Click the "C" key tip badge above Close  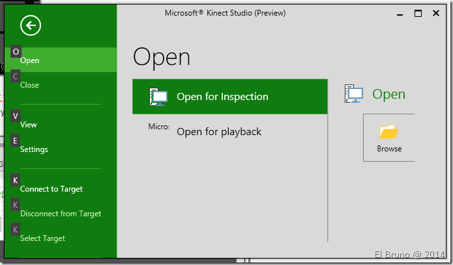pos(16,76)
